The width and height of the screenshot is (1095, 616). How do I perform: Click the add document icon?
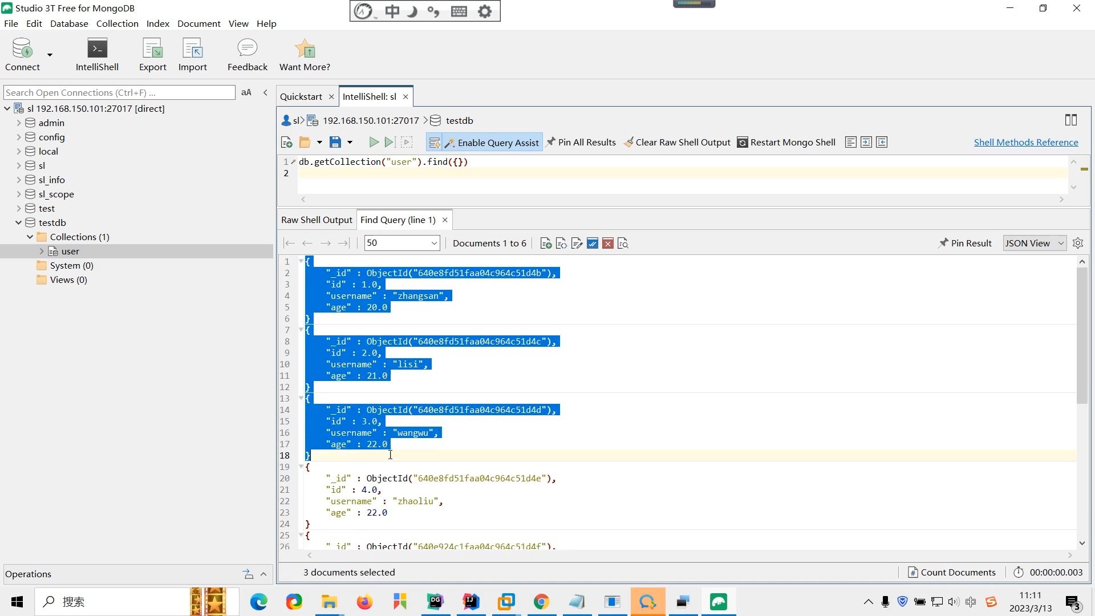click(x=546, y=244)
